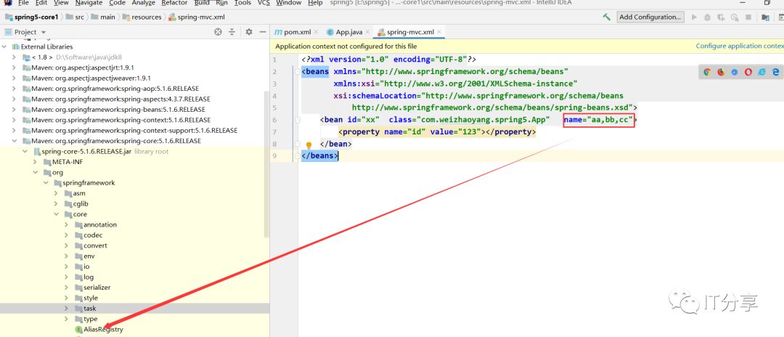The width and height of the screenshot is (784, 337).
Task: Collapse the core package
Action: click(56, 214)
